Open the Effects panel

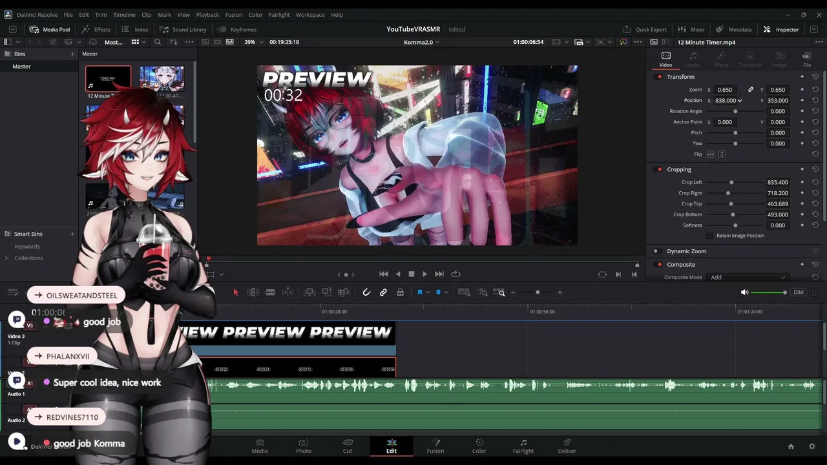pos(96,29)
